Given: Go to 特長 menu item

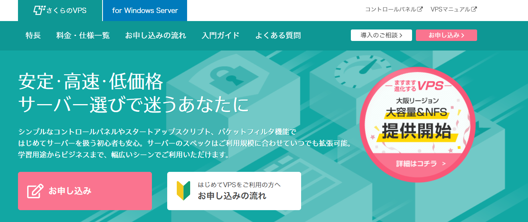Looking at the screenshot, I should click(33, 36).
